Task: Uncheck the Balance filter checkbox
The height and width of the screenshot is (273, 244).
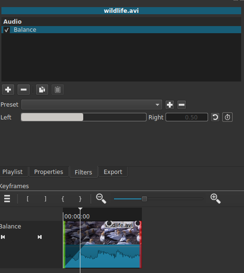Action: tap(7, 30)
